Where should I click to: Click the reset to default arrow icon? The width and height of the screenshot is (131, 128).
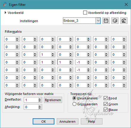coord(124,21)
